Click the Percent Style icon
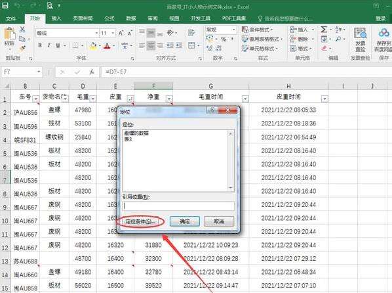392x293 pixels. (224, 39)
